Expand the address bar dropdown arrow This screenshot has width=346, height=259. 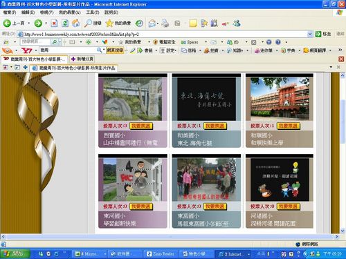pos(310,34)
